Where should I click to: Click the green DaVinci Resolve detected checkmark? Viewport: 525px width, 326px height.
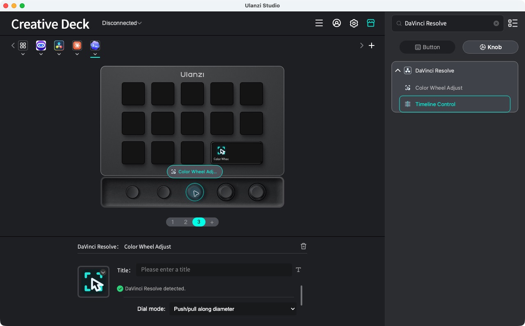click(120, 289)
